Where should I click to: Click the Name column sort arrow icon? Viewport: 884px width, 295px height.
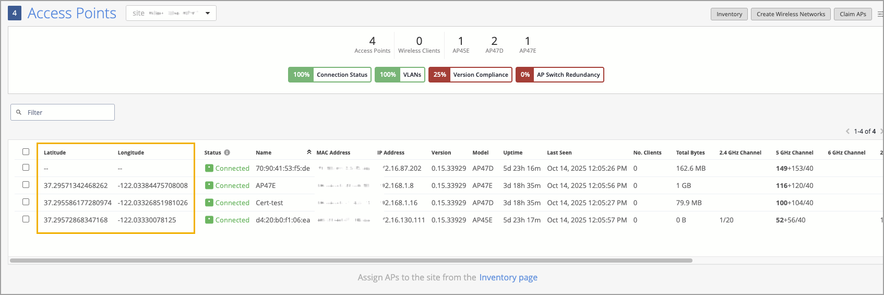tap(309, 152)
